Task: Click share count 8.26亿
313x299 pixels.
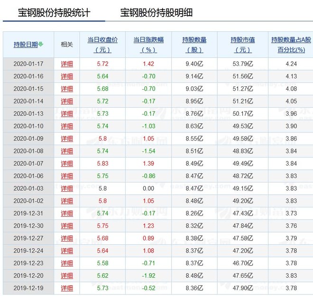Action: (x=194, y=213)
